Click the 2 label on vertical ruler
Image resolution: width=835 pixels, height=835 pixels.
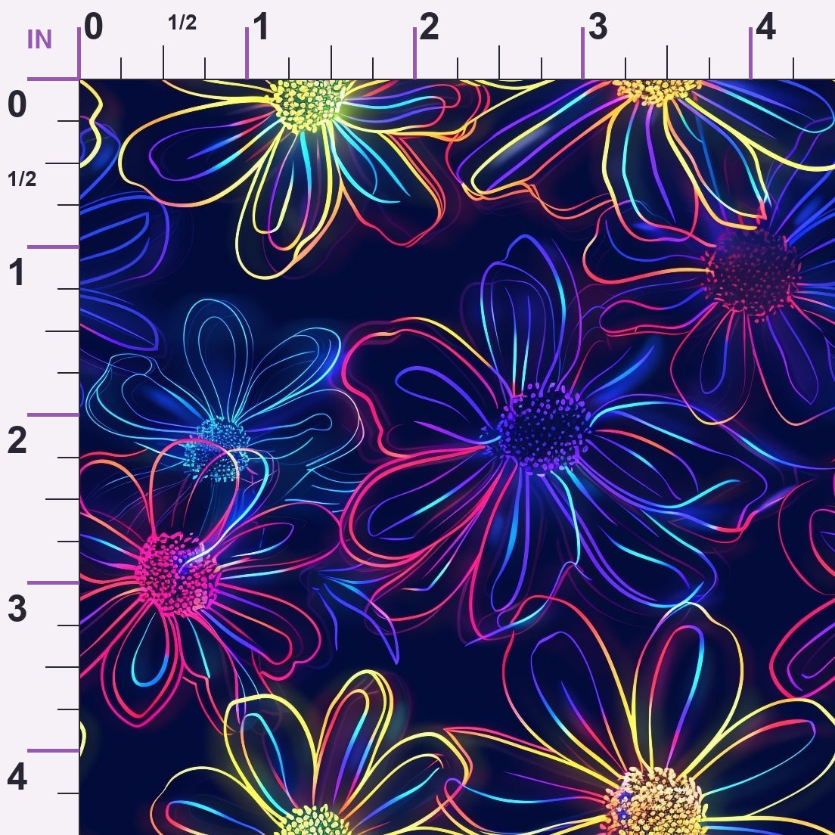(x=17, y=440)
